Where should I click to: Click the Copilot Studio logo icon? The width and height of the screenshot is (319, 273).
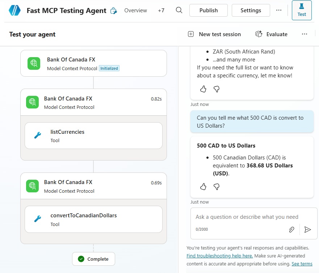click(x=15, y=10)
